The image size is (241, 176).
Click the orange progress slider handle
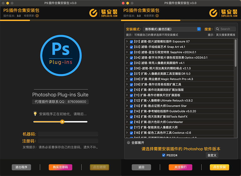pyautogui.click(x=62, y=121)
